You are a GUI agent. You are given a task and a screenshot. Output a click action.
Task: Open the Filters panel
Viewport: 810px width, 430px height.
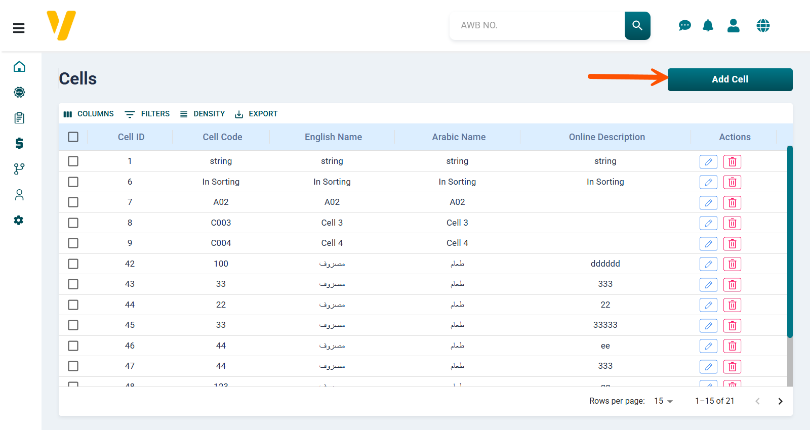pos(147,114)
